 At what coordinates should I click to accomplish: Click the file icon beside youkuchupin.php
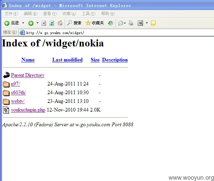click(6, 110)
